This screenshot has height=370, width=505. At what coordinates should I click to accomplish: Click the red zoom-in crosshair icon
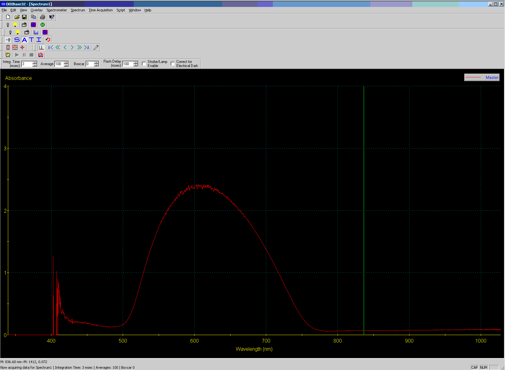[x=22, y=47]
